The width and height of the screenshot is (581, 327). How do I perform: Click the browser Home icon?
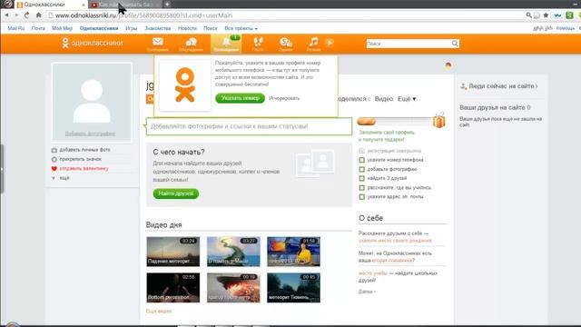point(38,15)
